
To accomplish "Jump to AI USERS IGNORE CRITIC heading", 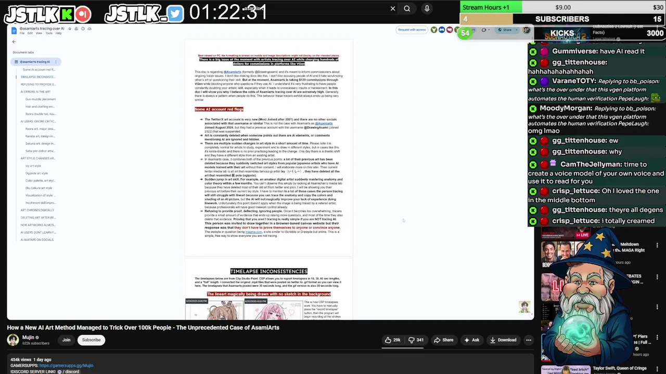I will pos(37,122).
